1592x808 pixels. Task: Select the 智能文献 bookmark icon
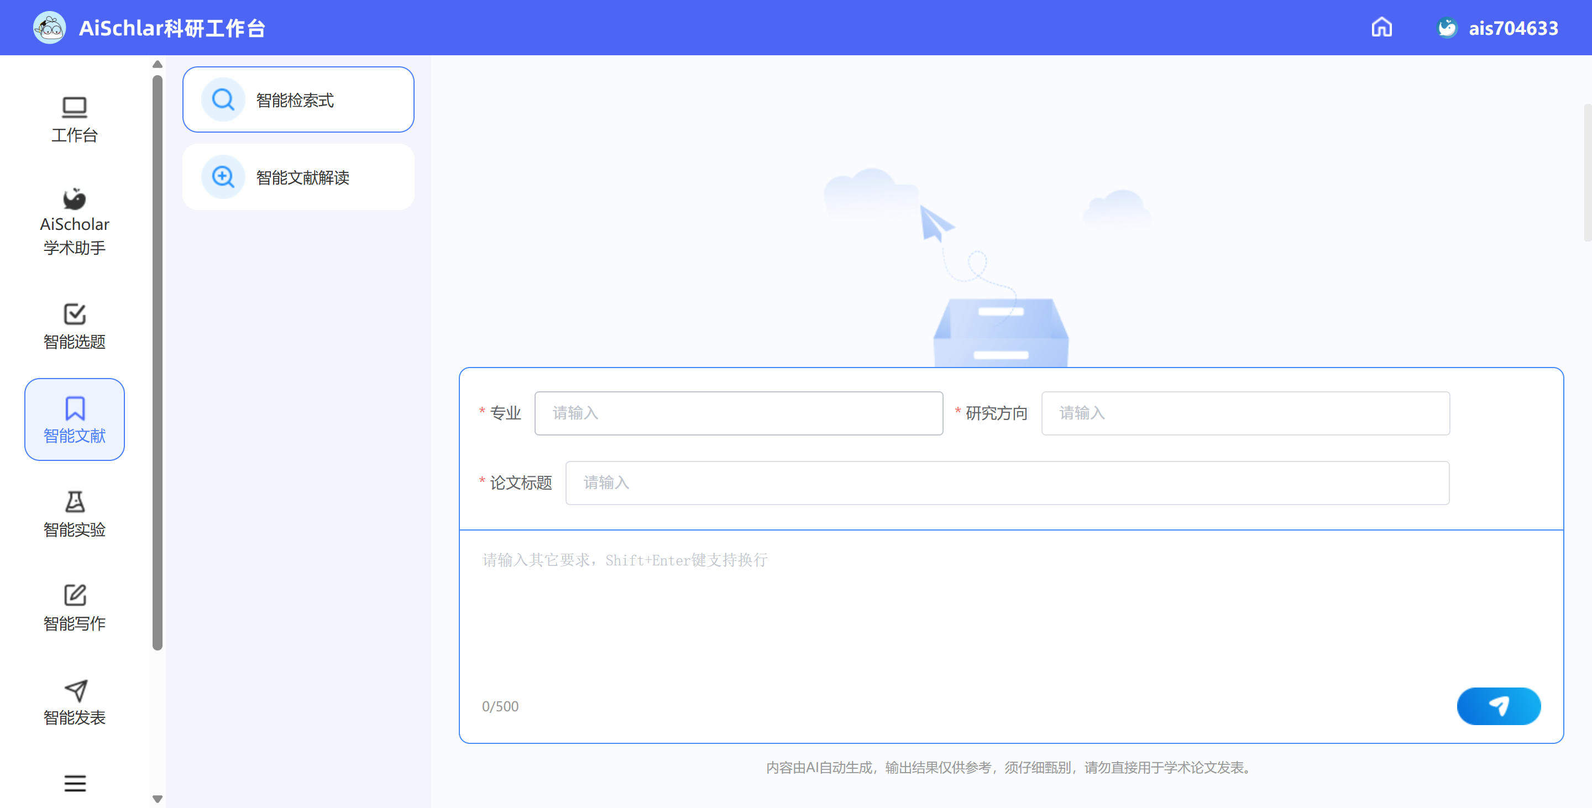point(74,408)
